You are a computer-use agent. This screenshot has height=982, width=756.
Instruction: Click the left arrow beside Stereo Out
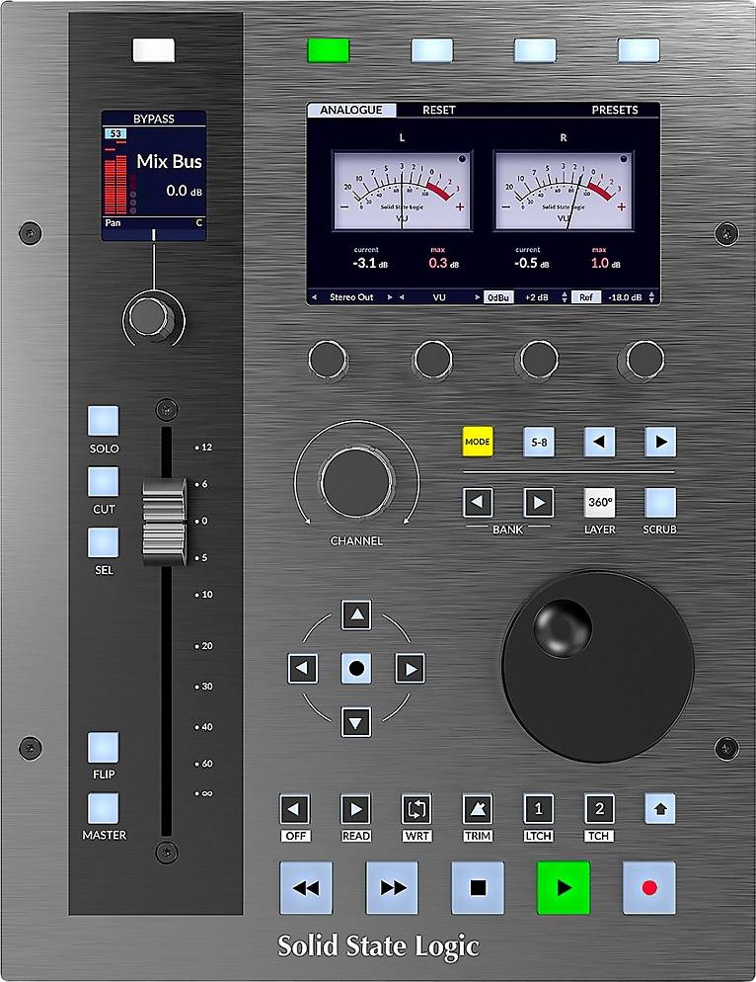click(314, 297)
